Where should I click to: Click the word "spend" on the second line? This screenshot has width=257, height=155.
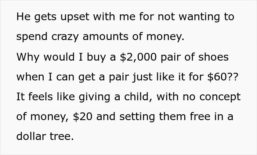32,37
